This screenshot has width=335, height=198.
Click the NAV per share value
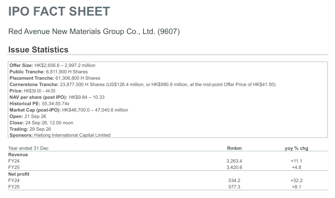pyautogui.click(x=87, y=97)
